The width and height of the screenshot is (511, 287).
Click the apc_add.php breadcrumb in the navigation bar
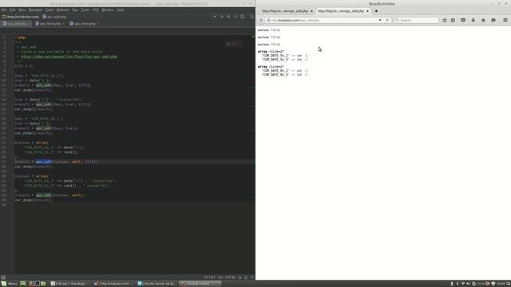54,17
